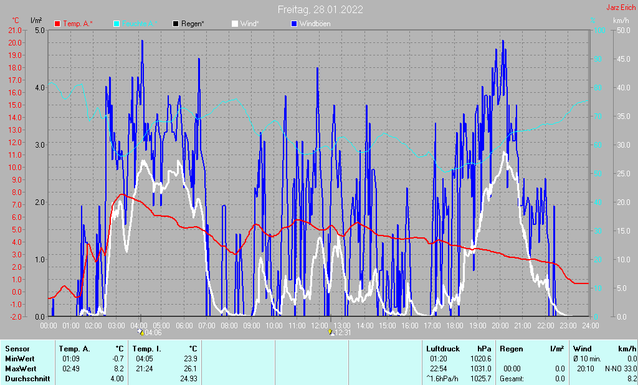Click the Jarz Erich label
The width and height of the screenshot is (638, 385).
(621, 8)
